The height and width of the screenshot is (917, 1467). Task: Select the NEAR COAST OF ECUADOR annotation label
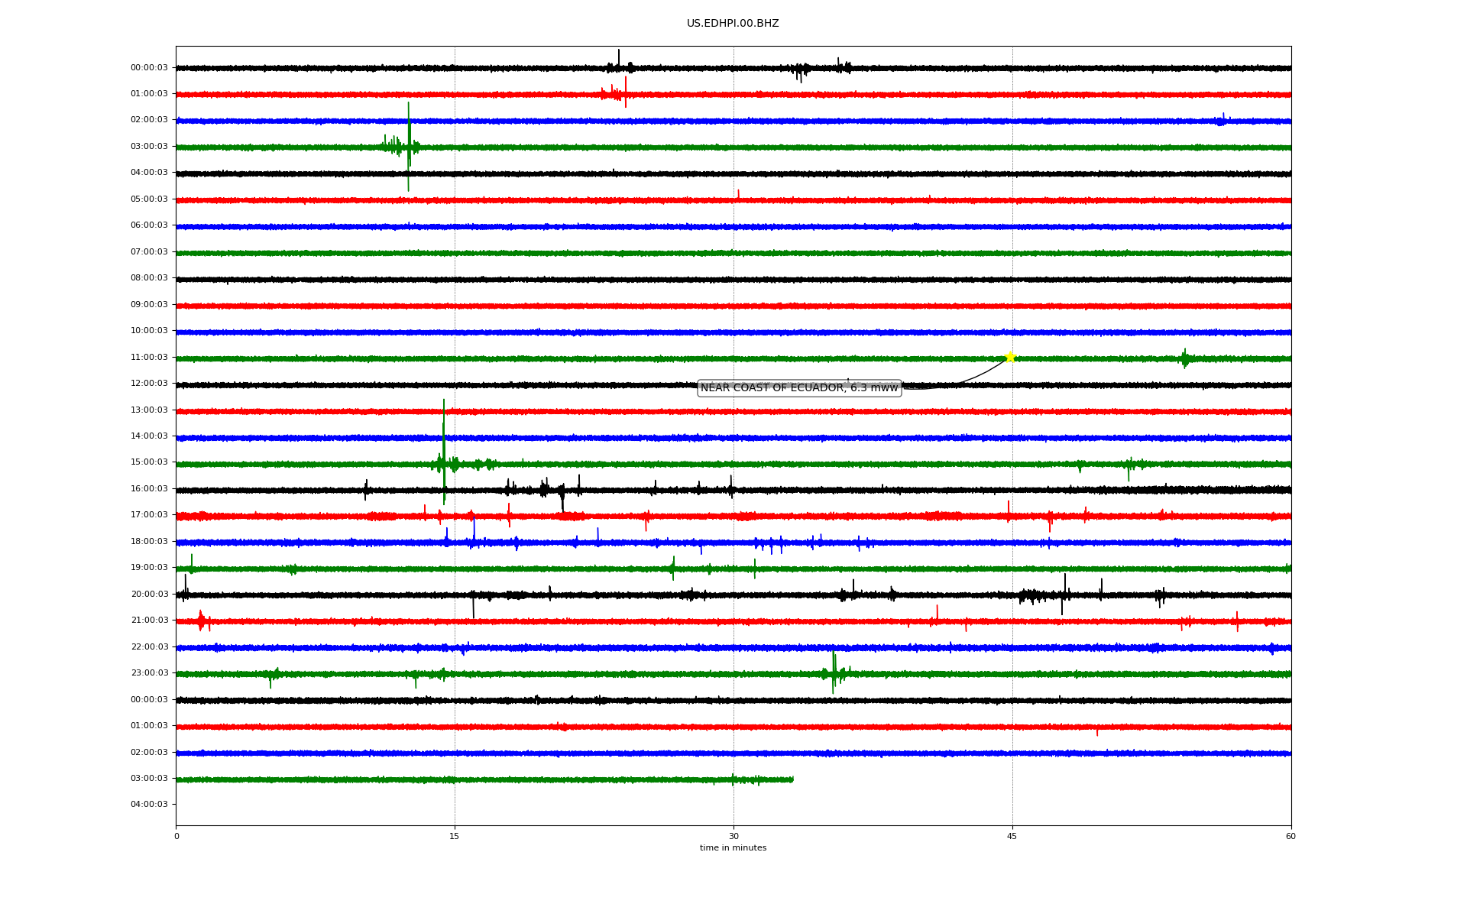[799, 388]
